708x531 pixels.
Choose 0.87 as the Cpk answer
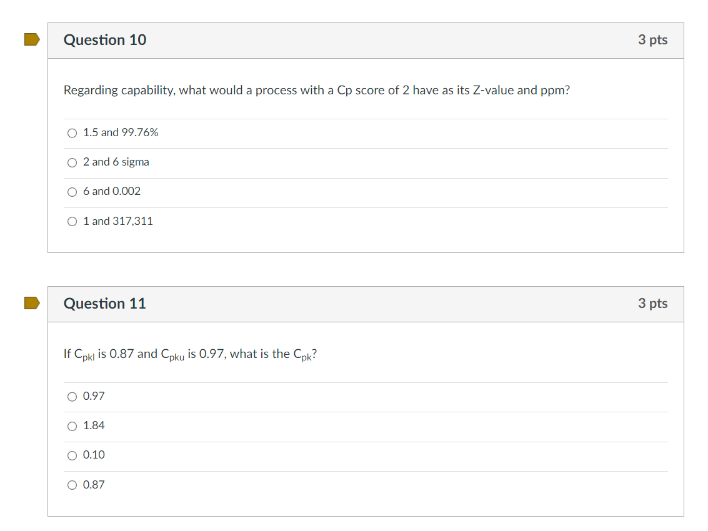(72, 485)
